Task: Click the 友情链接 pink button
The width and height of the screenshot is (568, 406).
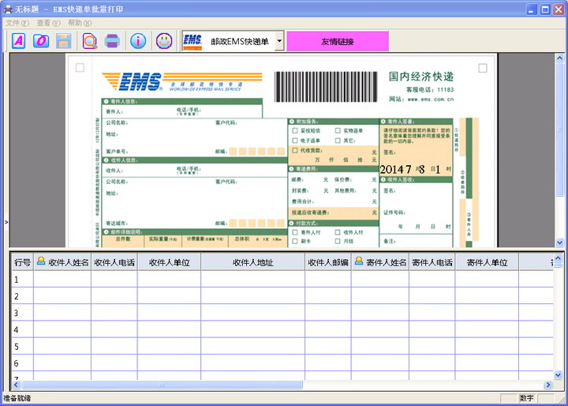Action: (338, 41)
